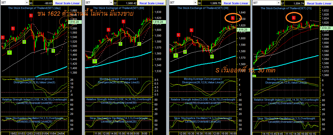The width and height of the screenshot is (333, 135).
Task: Click the 1,530 price label on the 60-minute chart scale
Action: pos(157,71)
